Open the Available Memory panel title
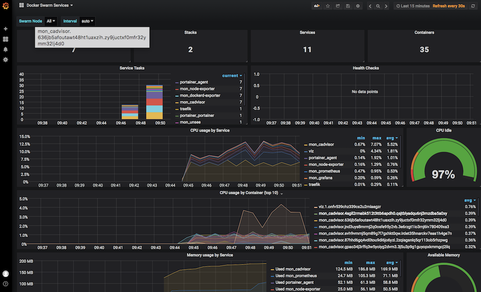Screen dimensions: 481x292 click(x=443, y=255)
